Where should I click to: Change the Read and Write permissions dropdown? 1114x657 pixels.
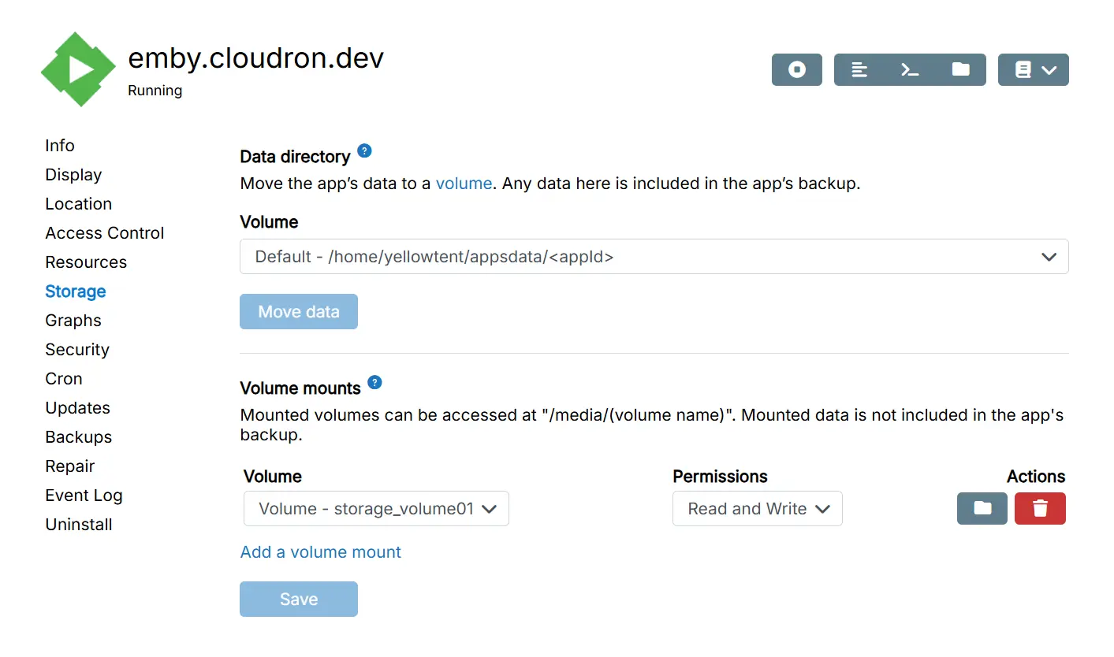click(x=757, y=509)
